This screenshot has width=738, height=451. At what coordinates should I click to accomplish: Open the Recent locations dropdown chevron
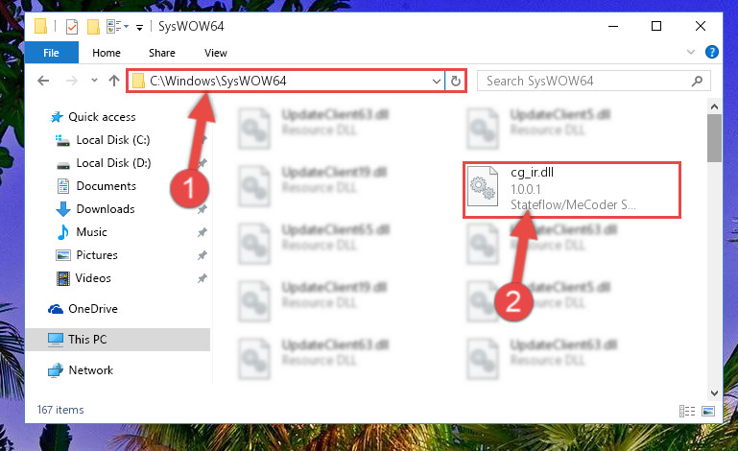(x=94, y=81)
